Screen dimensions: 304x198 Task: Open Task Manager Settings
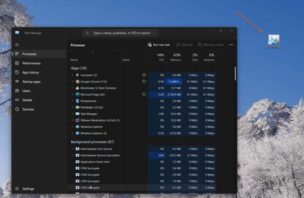[x=39, y=189]
